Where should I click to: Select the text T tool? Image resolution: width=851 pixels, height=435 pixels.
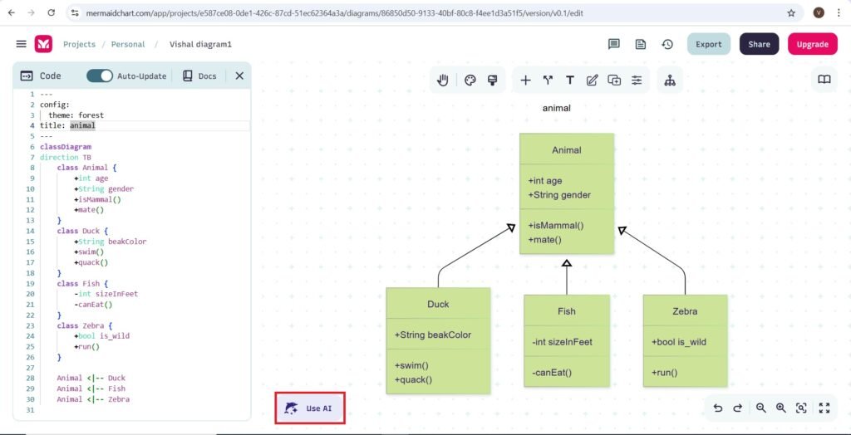pos(570,80)
